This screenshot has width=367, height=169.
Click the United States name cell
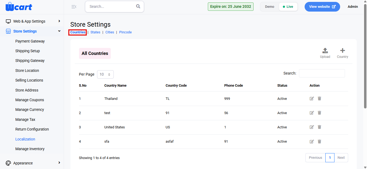tap(115, 127)
